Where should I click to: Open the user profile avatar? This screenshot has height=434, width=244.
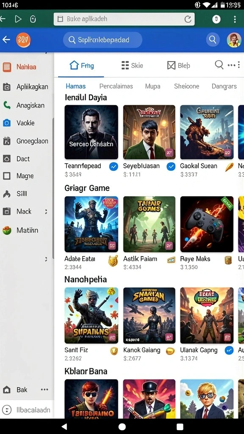(x=234, y=40)
